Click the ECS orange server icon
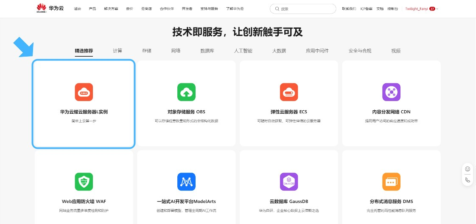 [289, 92]
